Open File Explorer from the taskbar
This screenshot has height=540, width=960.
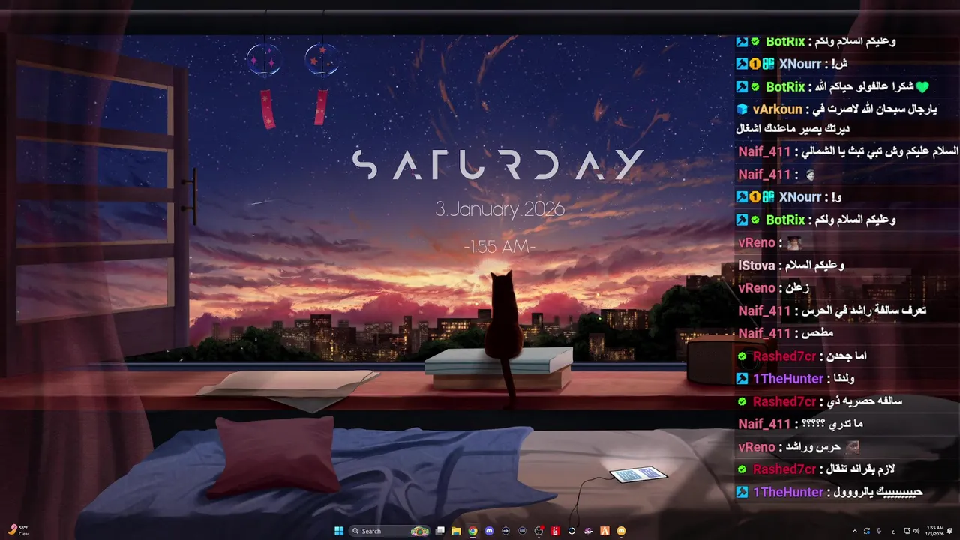click(x=456, y=531)
